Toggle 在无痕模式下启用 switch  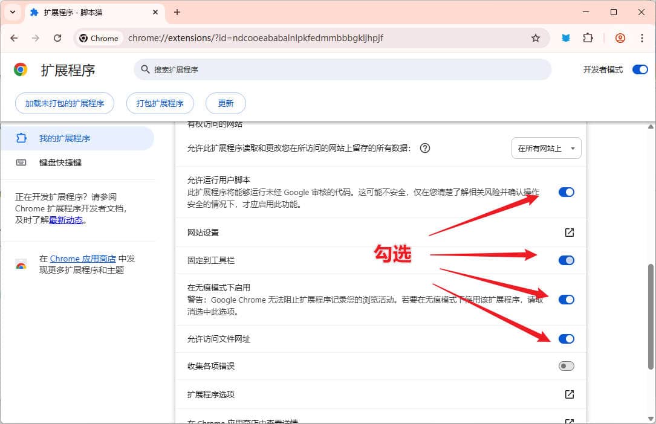tap(566, 300)
